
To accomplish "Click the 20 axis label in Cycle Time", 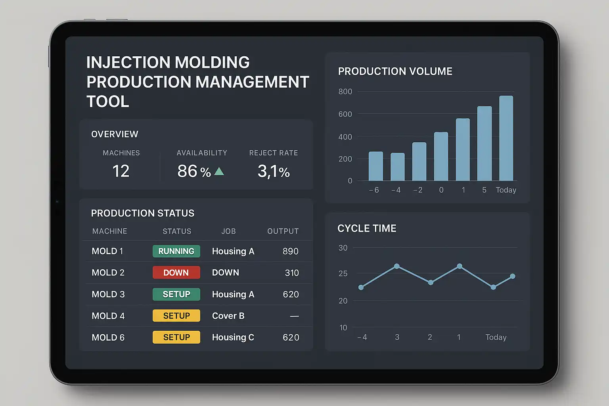I will point(343,301).
